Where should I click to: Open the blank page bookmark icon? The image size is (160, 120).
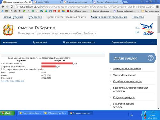[x=28, y=11]
